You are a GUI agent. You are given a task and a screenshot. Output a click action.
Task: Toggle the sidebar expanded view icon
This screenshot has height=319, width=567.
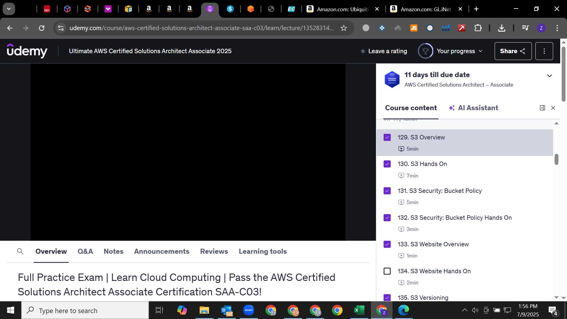542,108
